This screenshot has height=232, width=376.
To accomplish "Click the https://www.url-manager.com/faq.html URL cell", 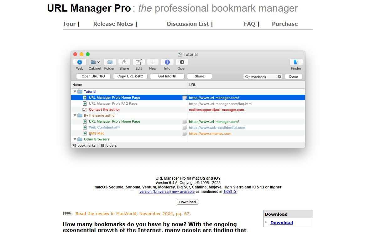I will [221, 104].
